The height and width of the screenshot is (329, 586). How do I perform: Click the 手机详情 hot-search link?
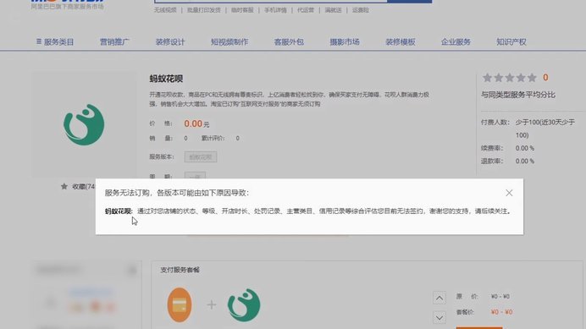pyautogui.click(x=275, y=10)
